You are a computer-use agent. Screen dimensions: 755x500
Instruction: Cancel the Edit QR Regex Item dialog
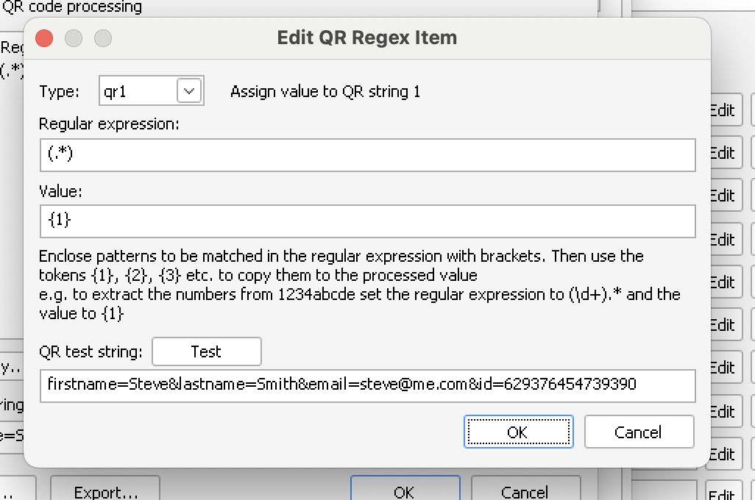639,432
